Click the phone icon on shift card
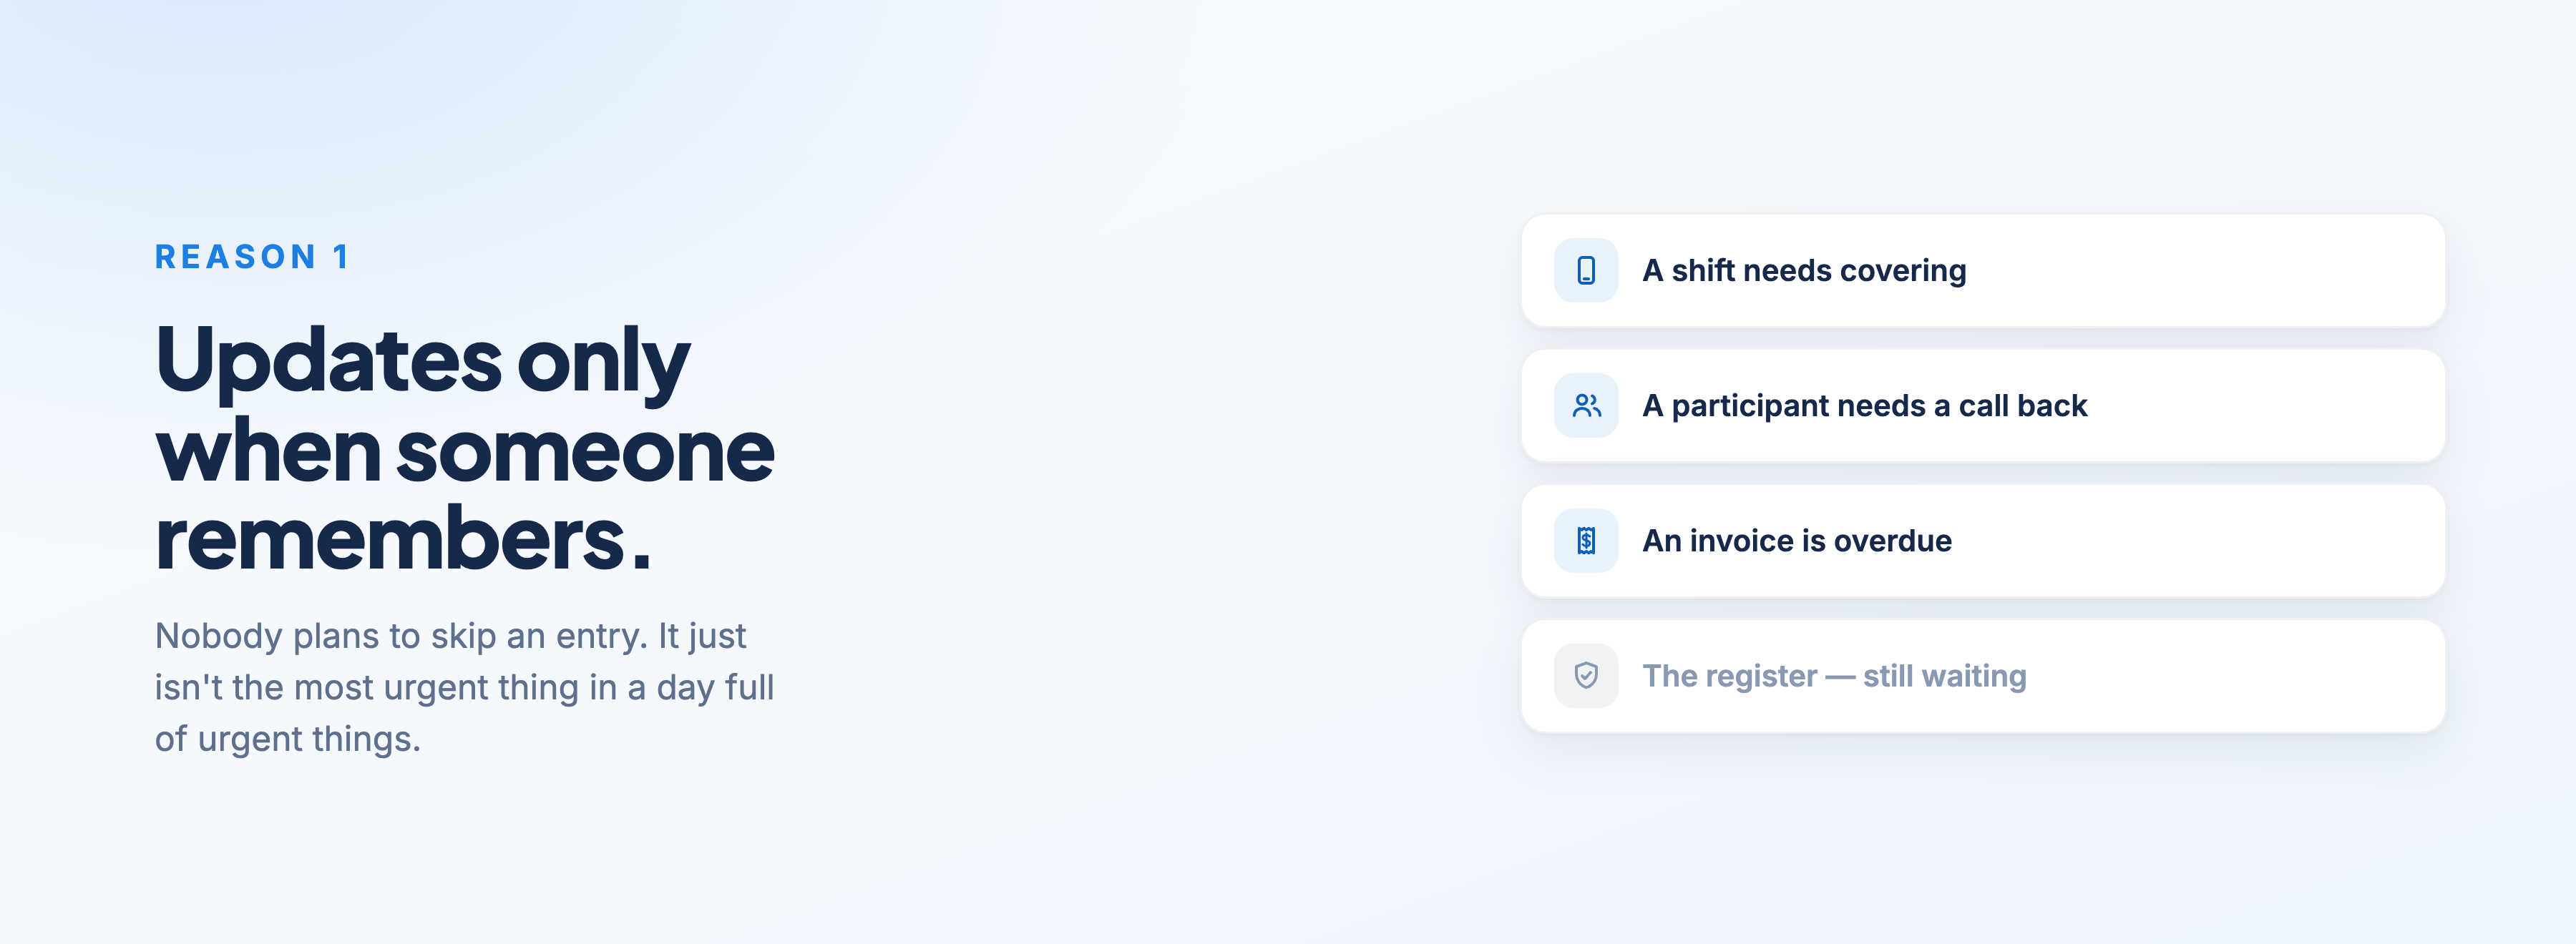The image size is (2576, 944). click(x=1586, y=271)
